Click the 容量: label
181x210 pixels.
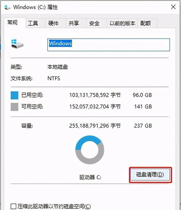click(27, 126)
